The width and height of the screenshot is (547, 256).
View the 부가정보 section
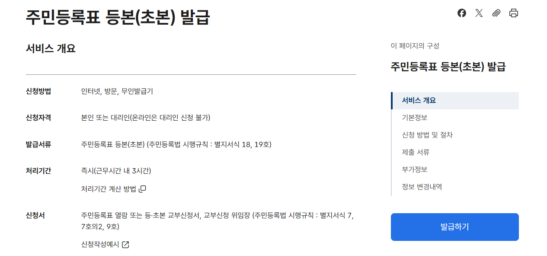(x=414, y=170)
